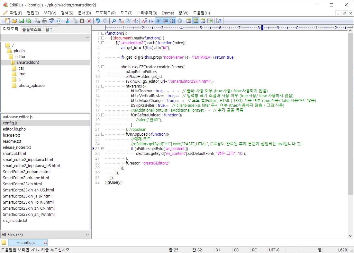
Task: Click the Cut scissors icon
Action: (x=68, y=21)
